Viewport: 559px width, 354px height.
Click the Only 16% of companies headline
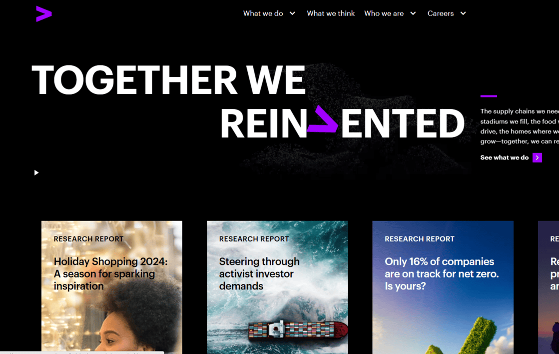(x=441, y=273)
